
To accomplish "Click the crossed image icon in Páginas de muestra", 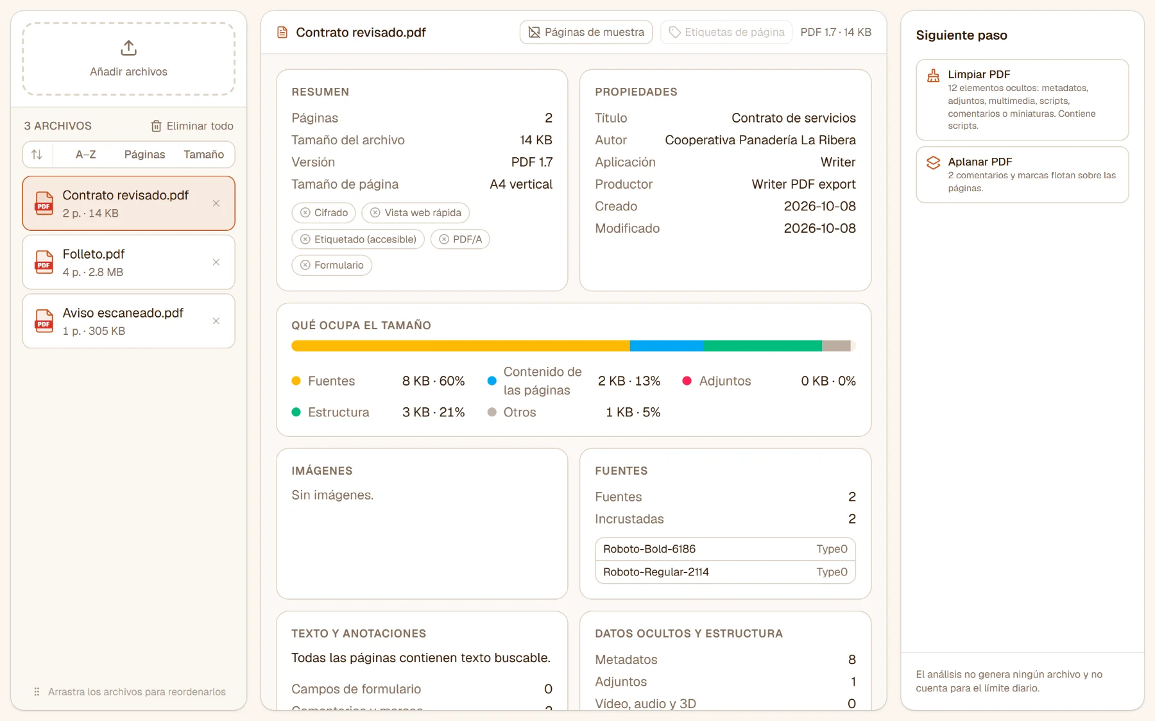I will coord(534,32).
